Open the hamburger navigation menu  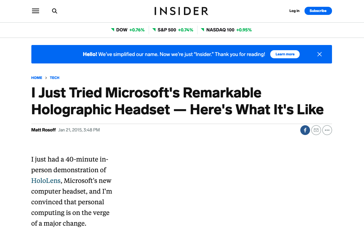click(x=36, y=11)
